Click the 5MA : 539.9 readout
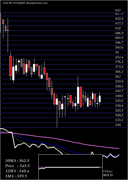Screen dimensions: 128x180 tap(16, 176)
